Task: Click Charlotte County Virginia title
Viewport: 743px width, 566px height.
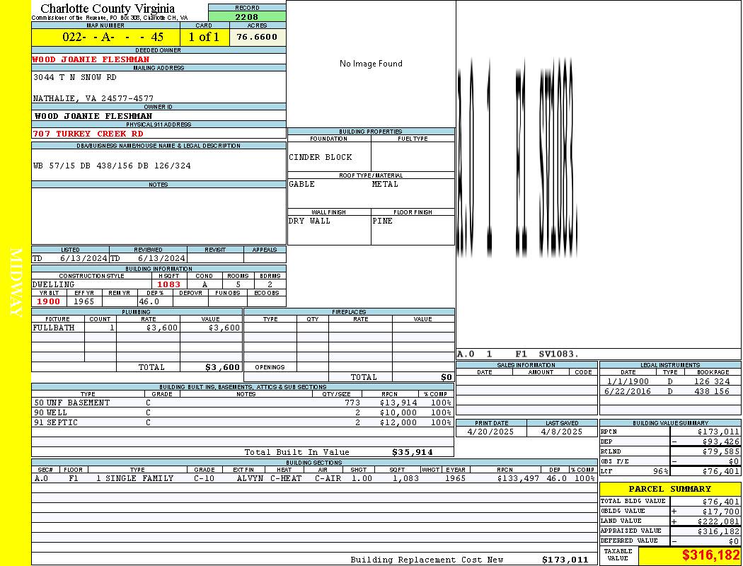Action: coord(108,8)
